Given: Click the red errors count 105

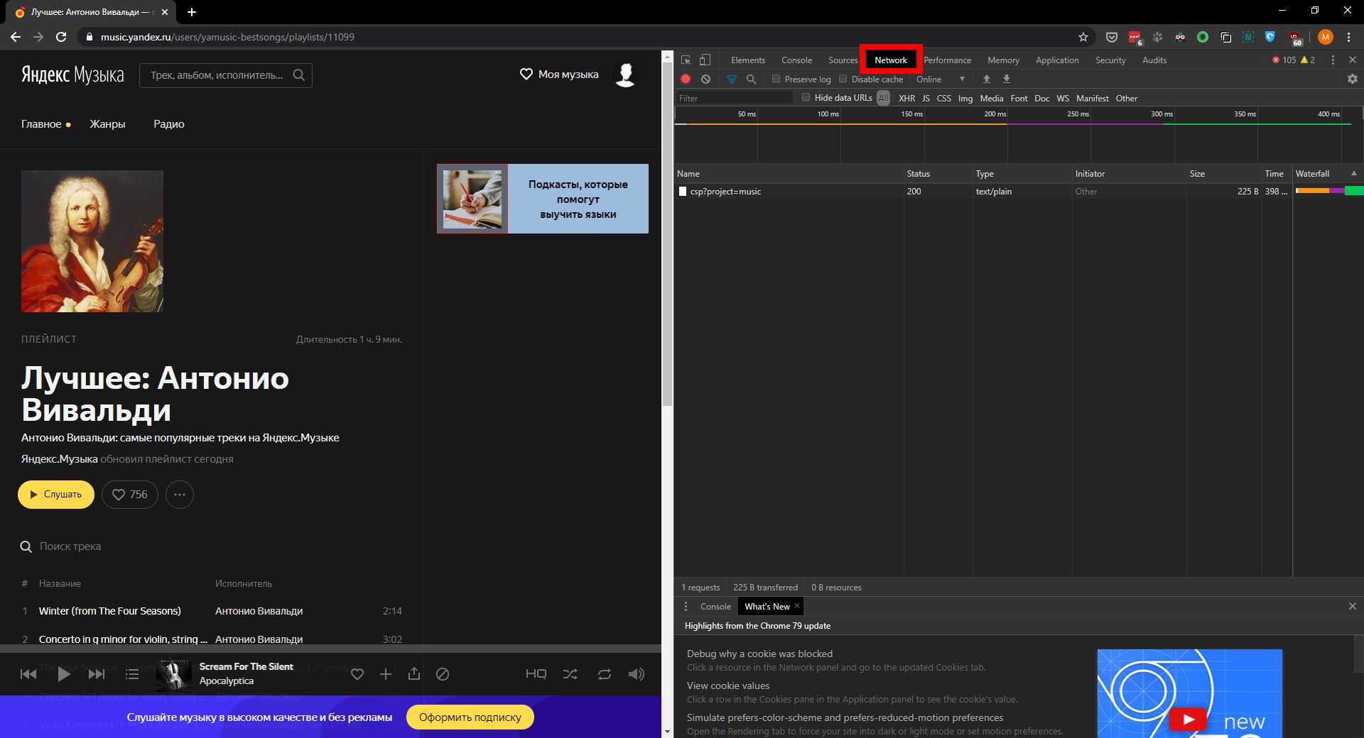Looking at the screenshot, I should click(1284, 60).
